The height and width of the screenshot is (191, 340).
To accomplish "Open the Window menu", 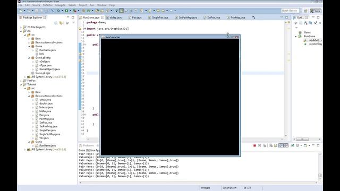I will point(101,5).
